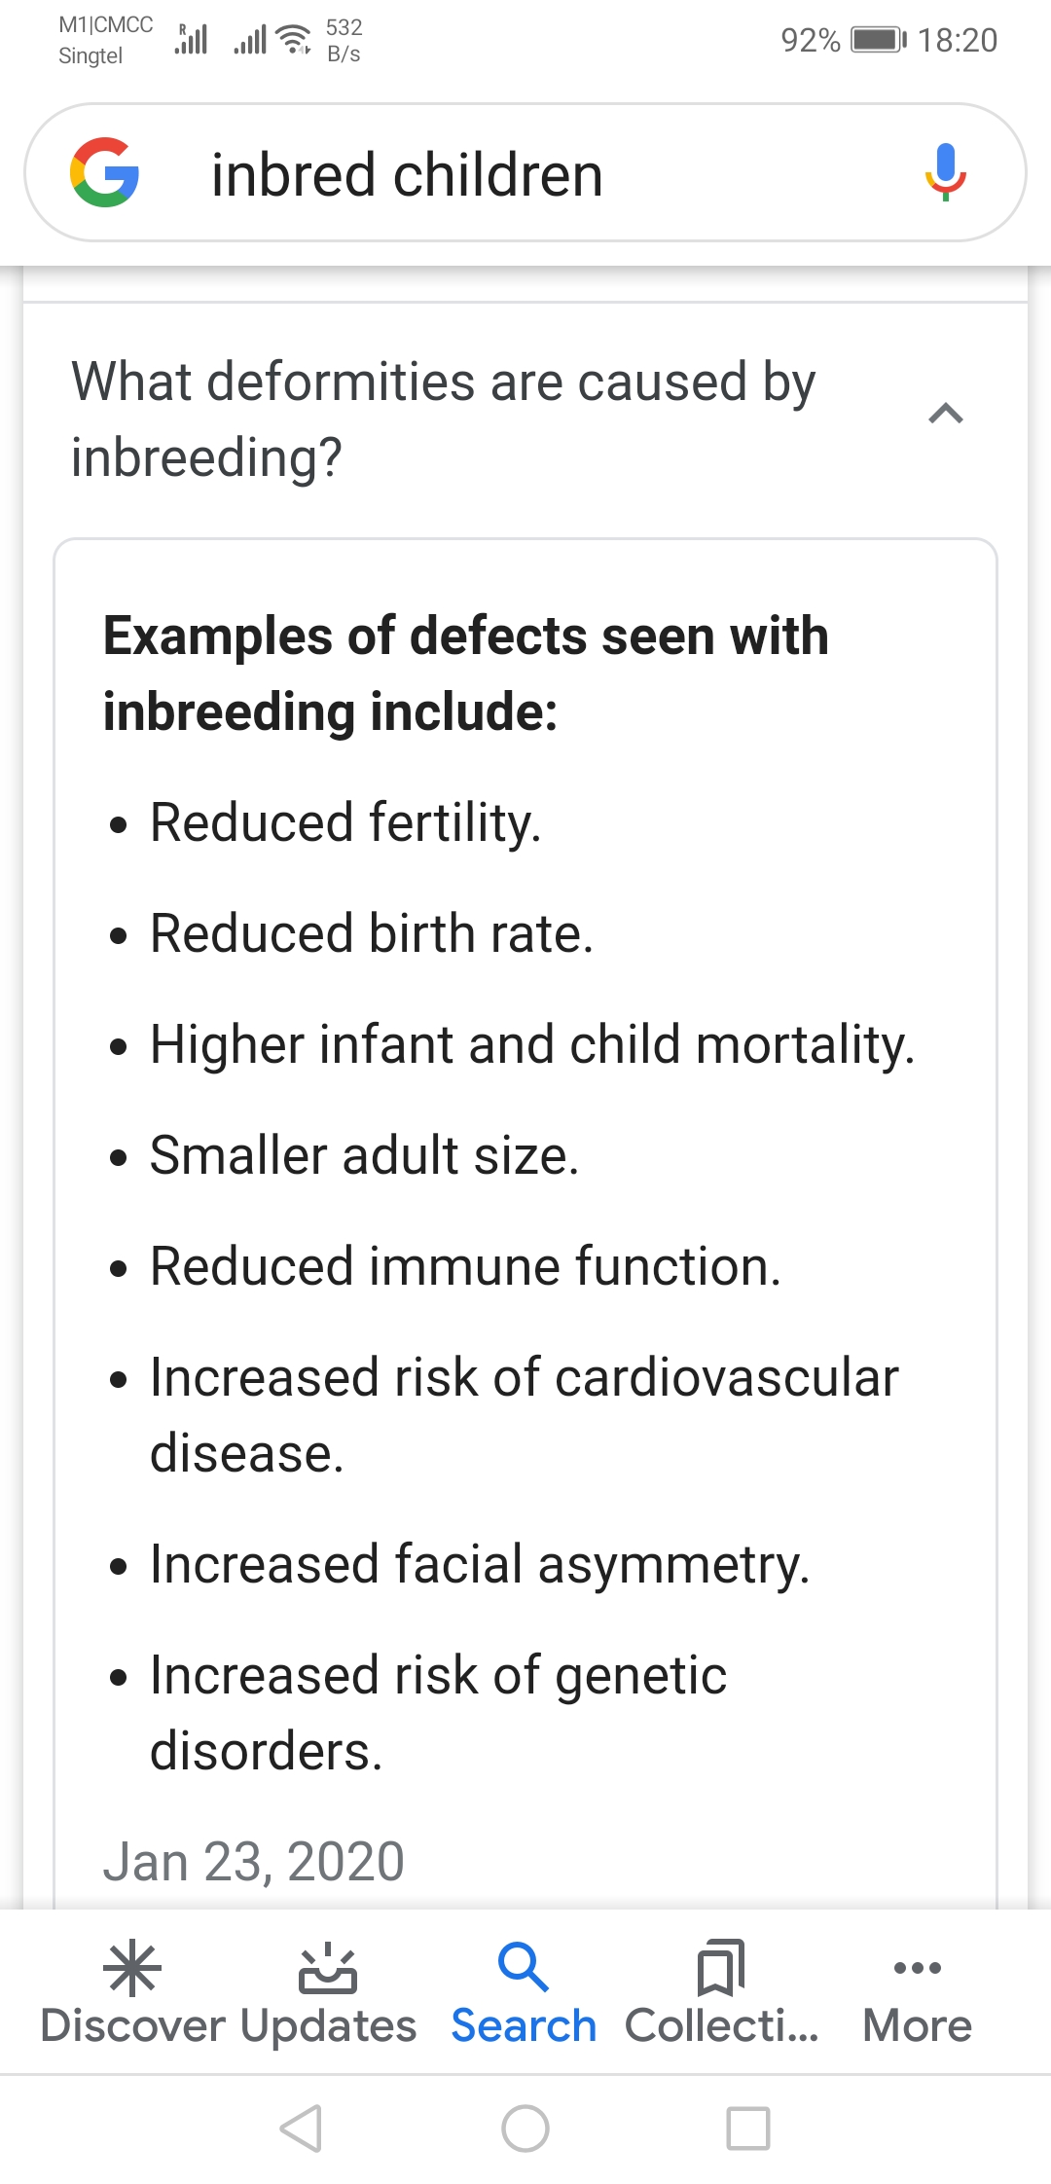Image resolution: width=1051 pixels, height=2184 pixels.
Task: Select the Collections tab label
Action: (722, 2026)
